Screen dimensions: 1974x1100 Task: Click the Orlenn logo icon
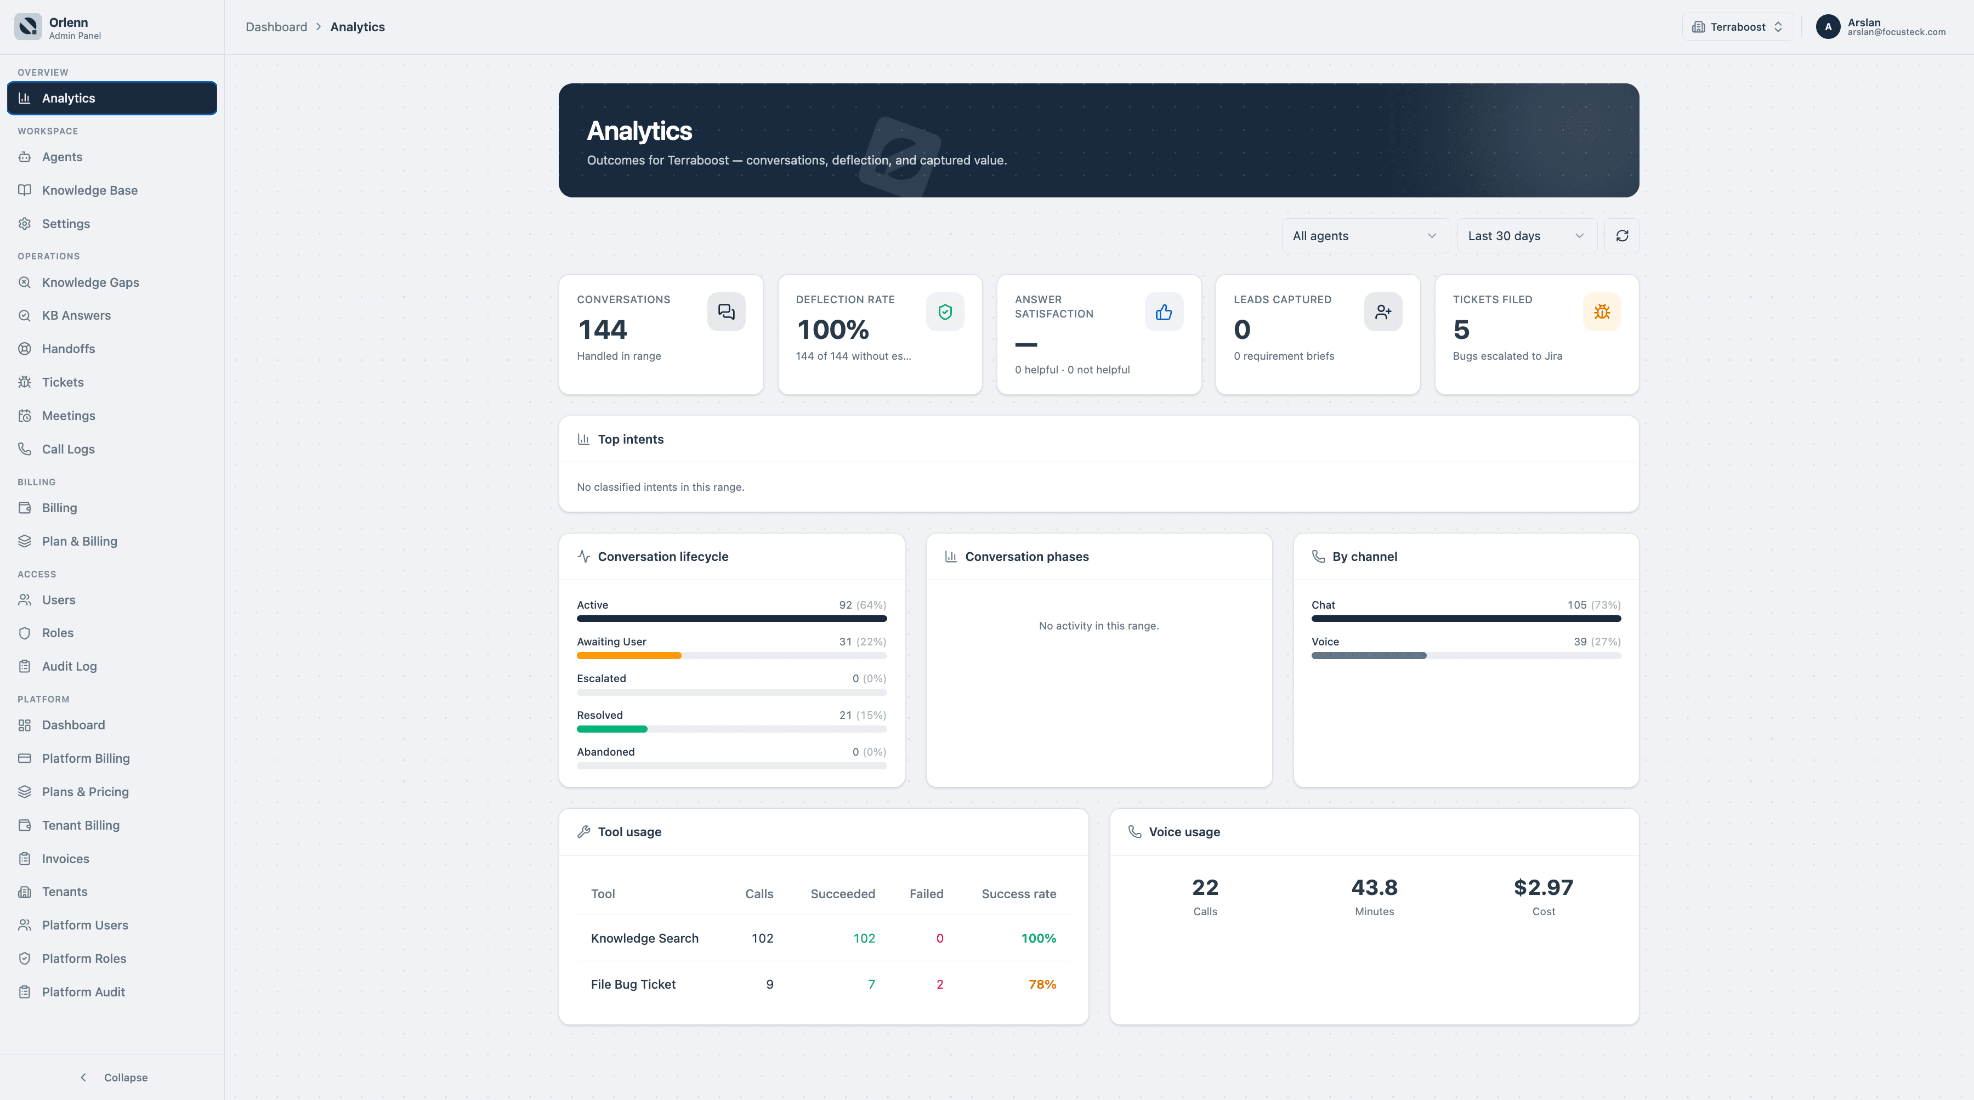click(x=29, y=27)
